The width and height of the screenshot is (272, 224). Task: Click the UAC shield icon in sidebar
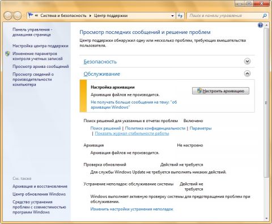click(7, 54)
